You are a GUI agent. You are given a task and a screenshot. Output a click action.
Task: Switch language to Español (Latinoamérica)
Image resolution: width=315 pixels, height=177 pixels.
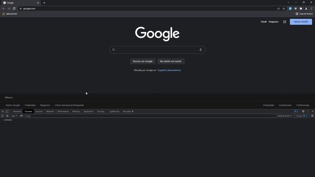tap(169, 70)
